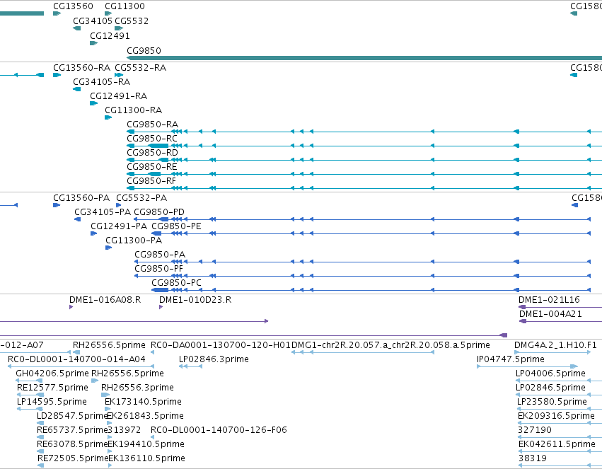Click the CG9850 gene label
Viewport: 602px width, 469px height.
(144, 51)
